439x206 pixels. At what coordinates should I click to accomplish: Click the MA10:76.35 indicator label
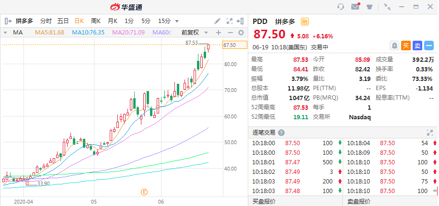88,33
